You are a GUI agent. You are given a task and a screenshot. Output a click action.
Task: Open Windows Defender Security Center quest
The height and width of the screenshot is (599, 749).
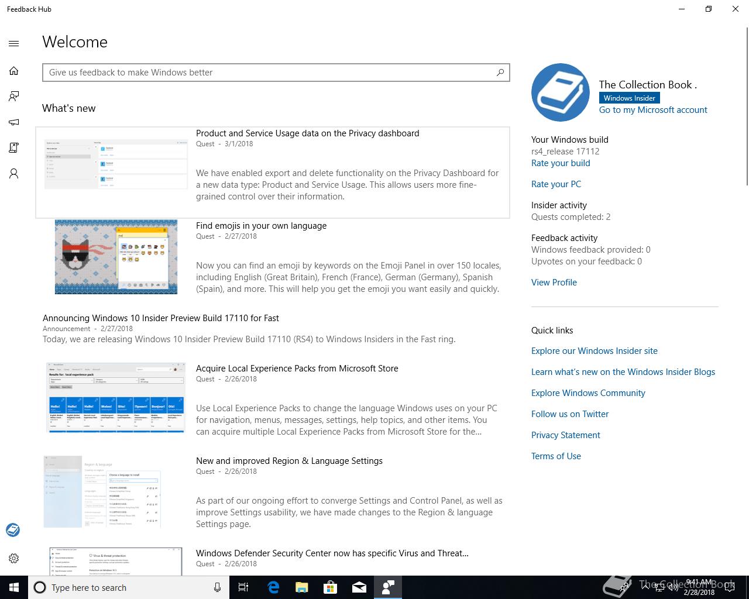[332, 553]
